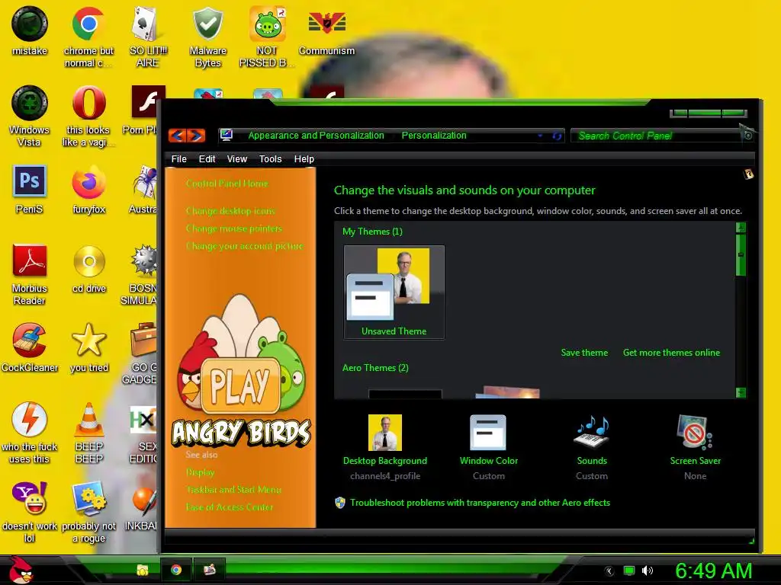Click 'Troubleshoot problems with transparency' link
The height and width of the screenshot is (585, 781).
point(480,503)
